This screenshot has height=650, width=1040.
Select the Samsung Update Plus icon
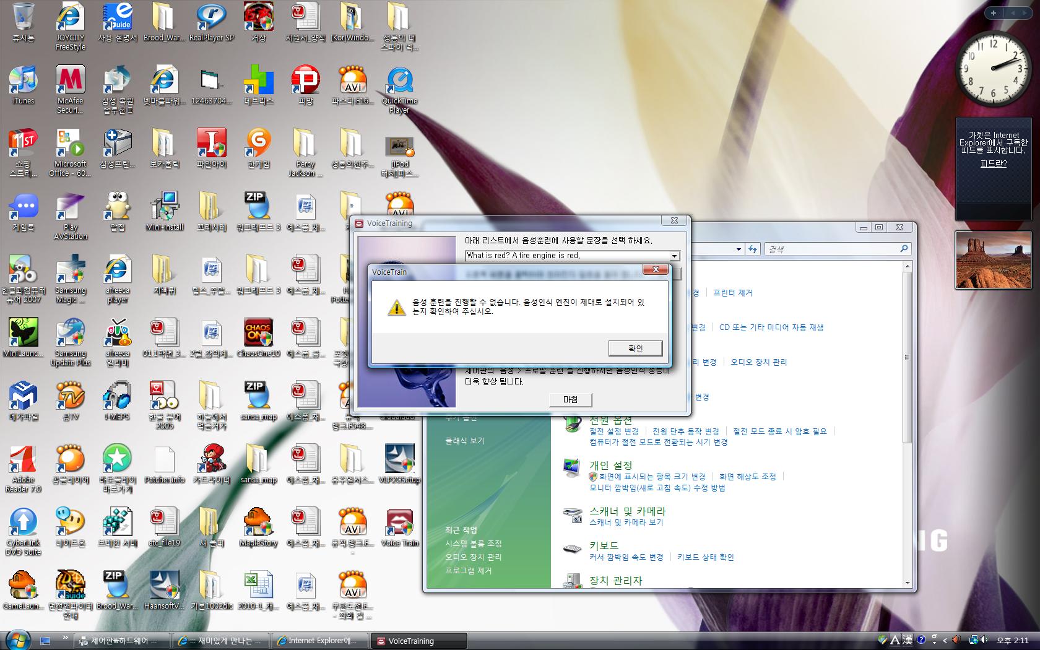[71, 342]
